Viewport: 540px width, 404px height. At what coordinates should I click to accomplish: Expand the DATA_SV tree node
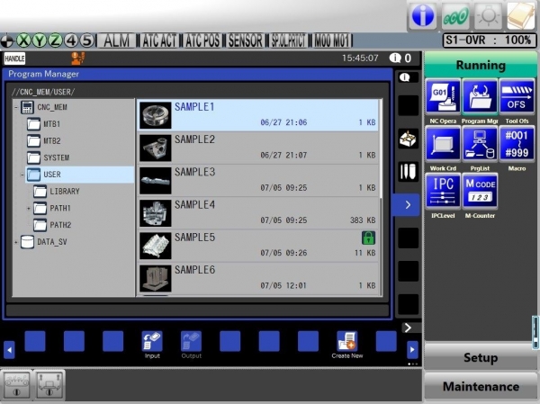16,242
